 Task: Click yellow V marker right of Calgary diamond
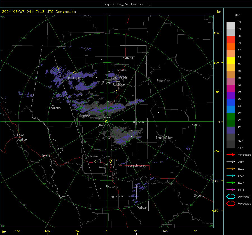[116, 160]
